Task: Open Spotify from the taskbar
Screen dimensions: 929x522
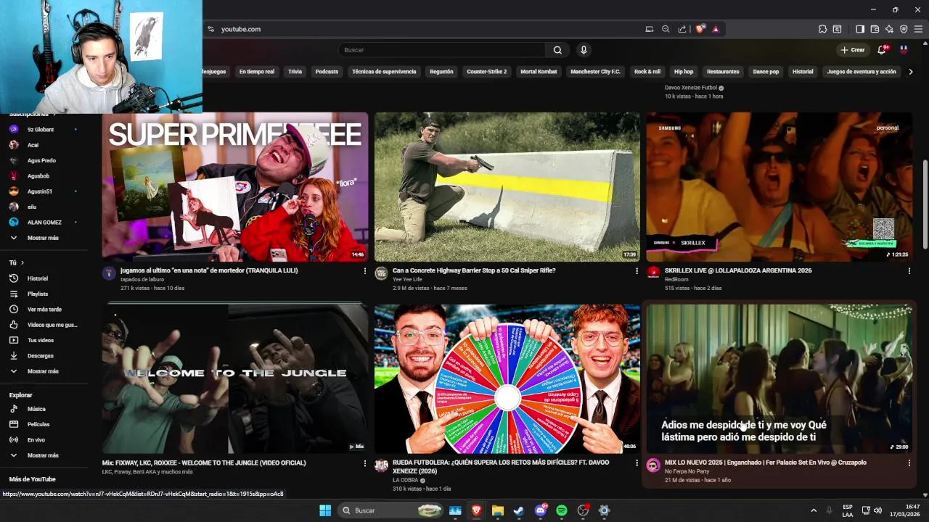Action: pyautogui.click(x=562, y=510)
